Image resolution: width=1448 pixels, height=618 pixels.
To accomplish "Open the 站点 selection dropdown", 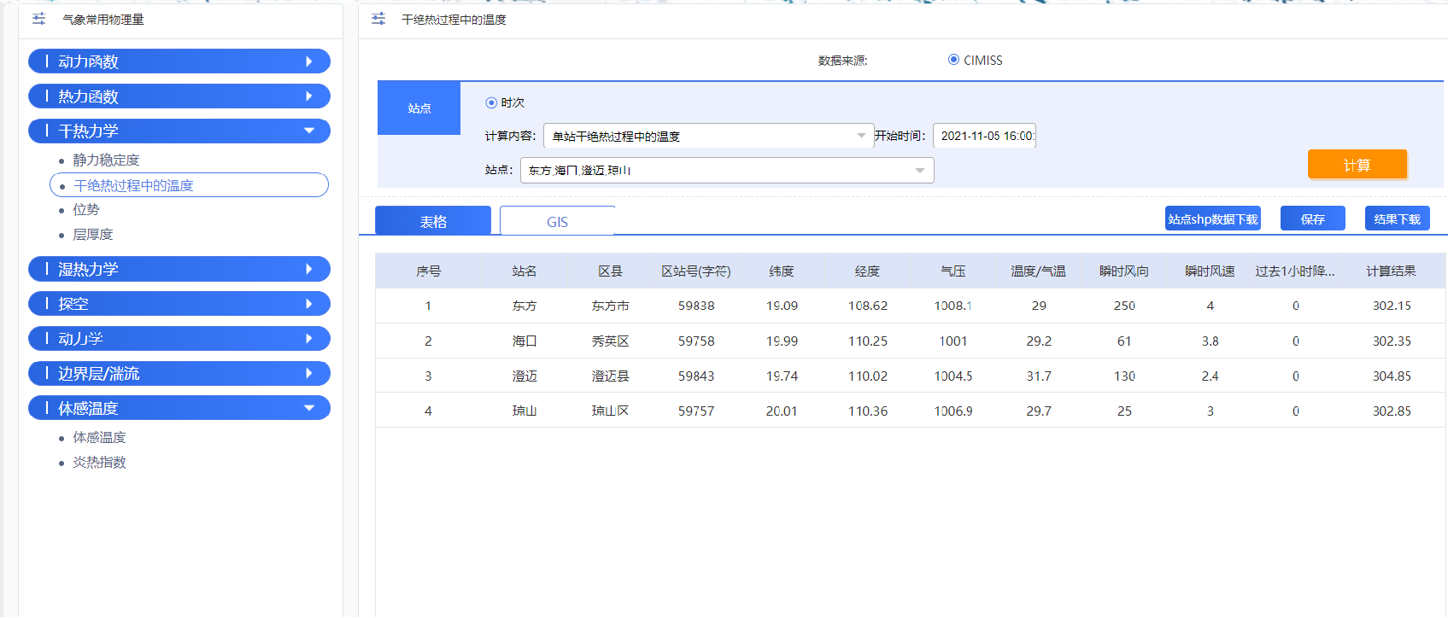I will 727,170.
